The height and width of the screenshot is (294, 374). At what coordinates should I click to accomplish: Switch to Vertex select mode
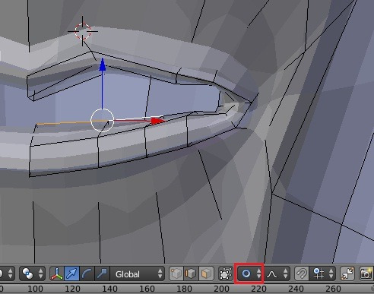pyautogui.click(x=176, y=273)
